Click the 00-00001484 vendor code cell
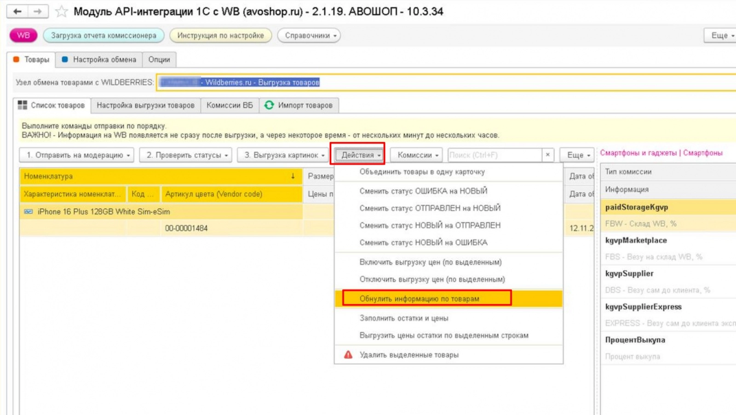The image size is (736, 415). click(232, 228)
